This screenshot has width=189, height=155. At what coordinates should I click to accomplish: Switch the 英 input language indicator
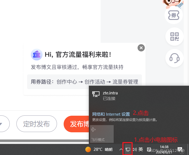coord(141,149)
